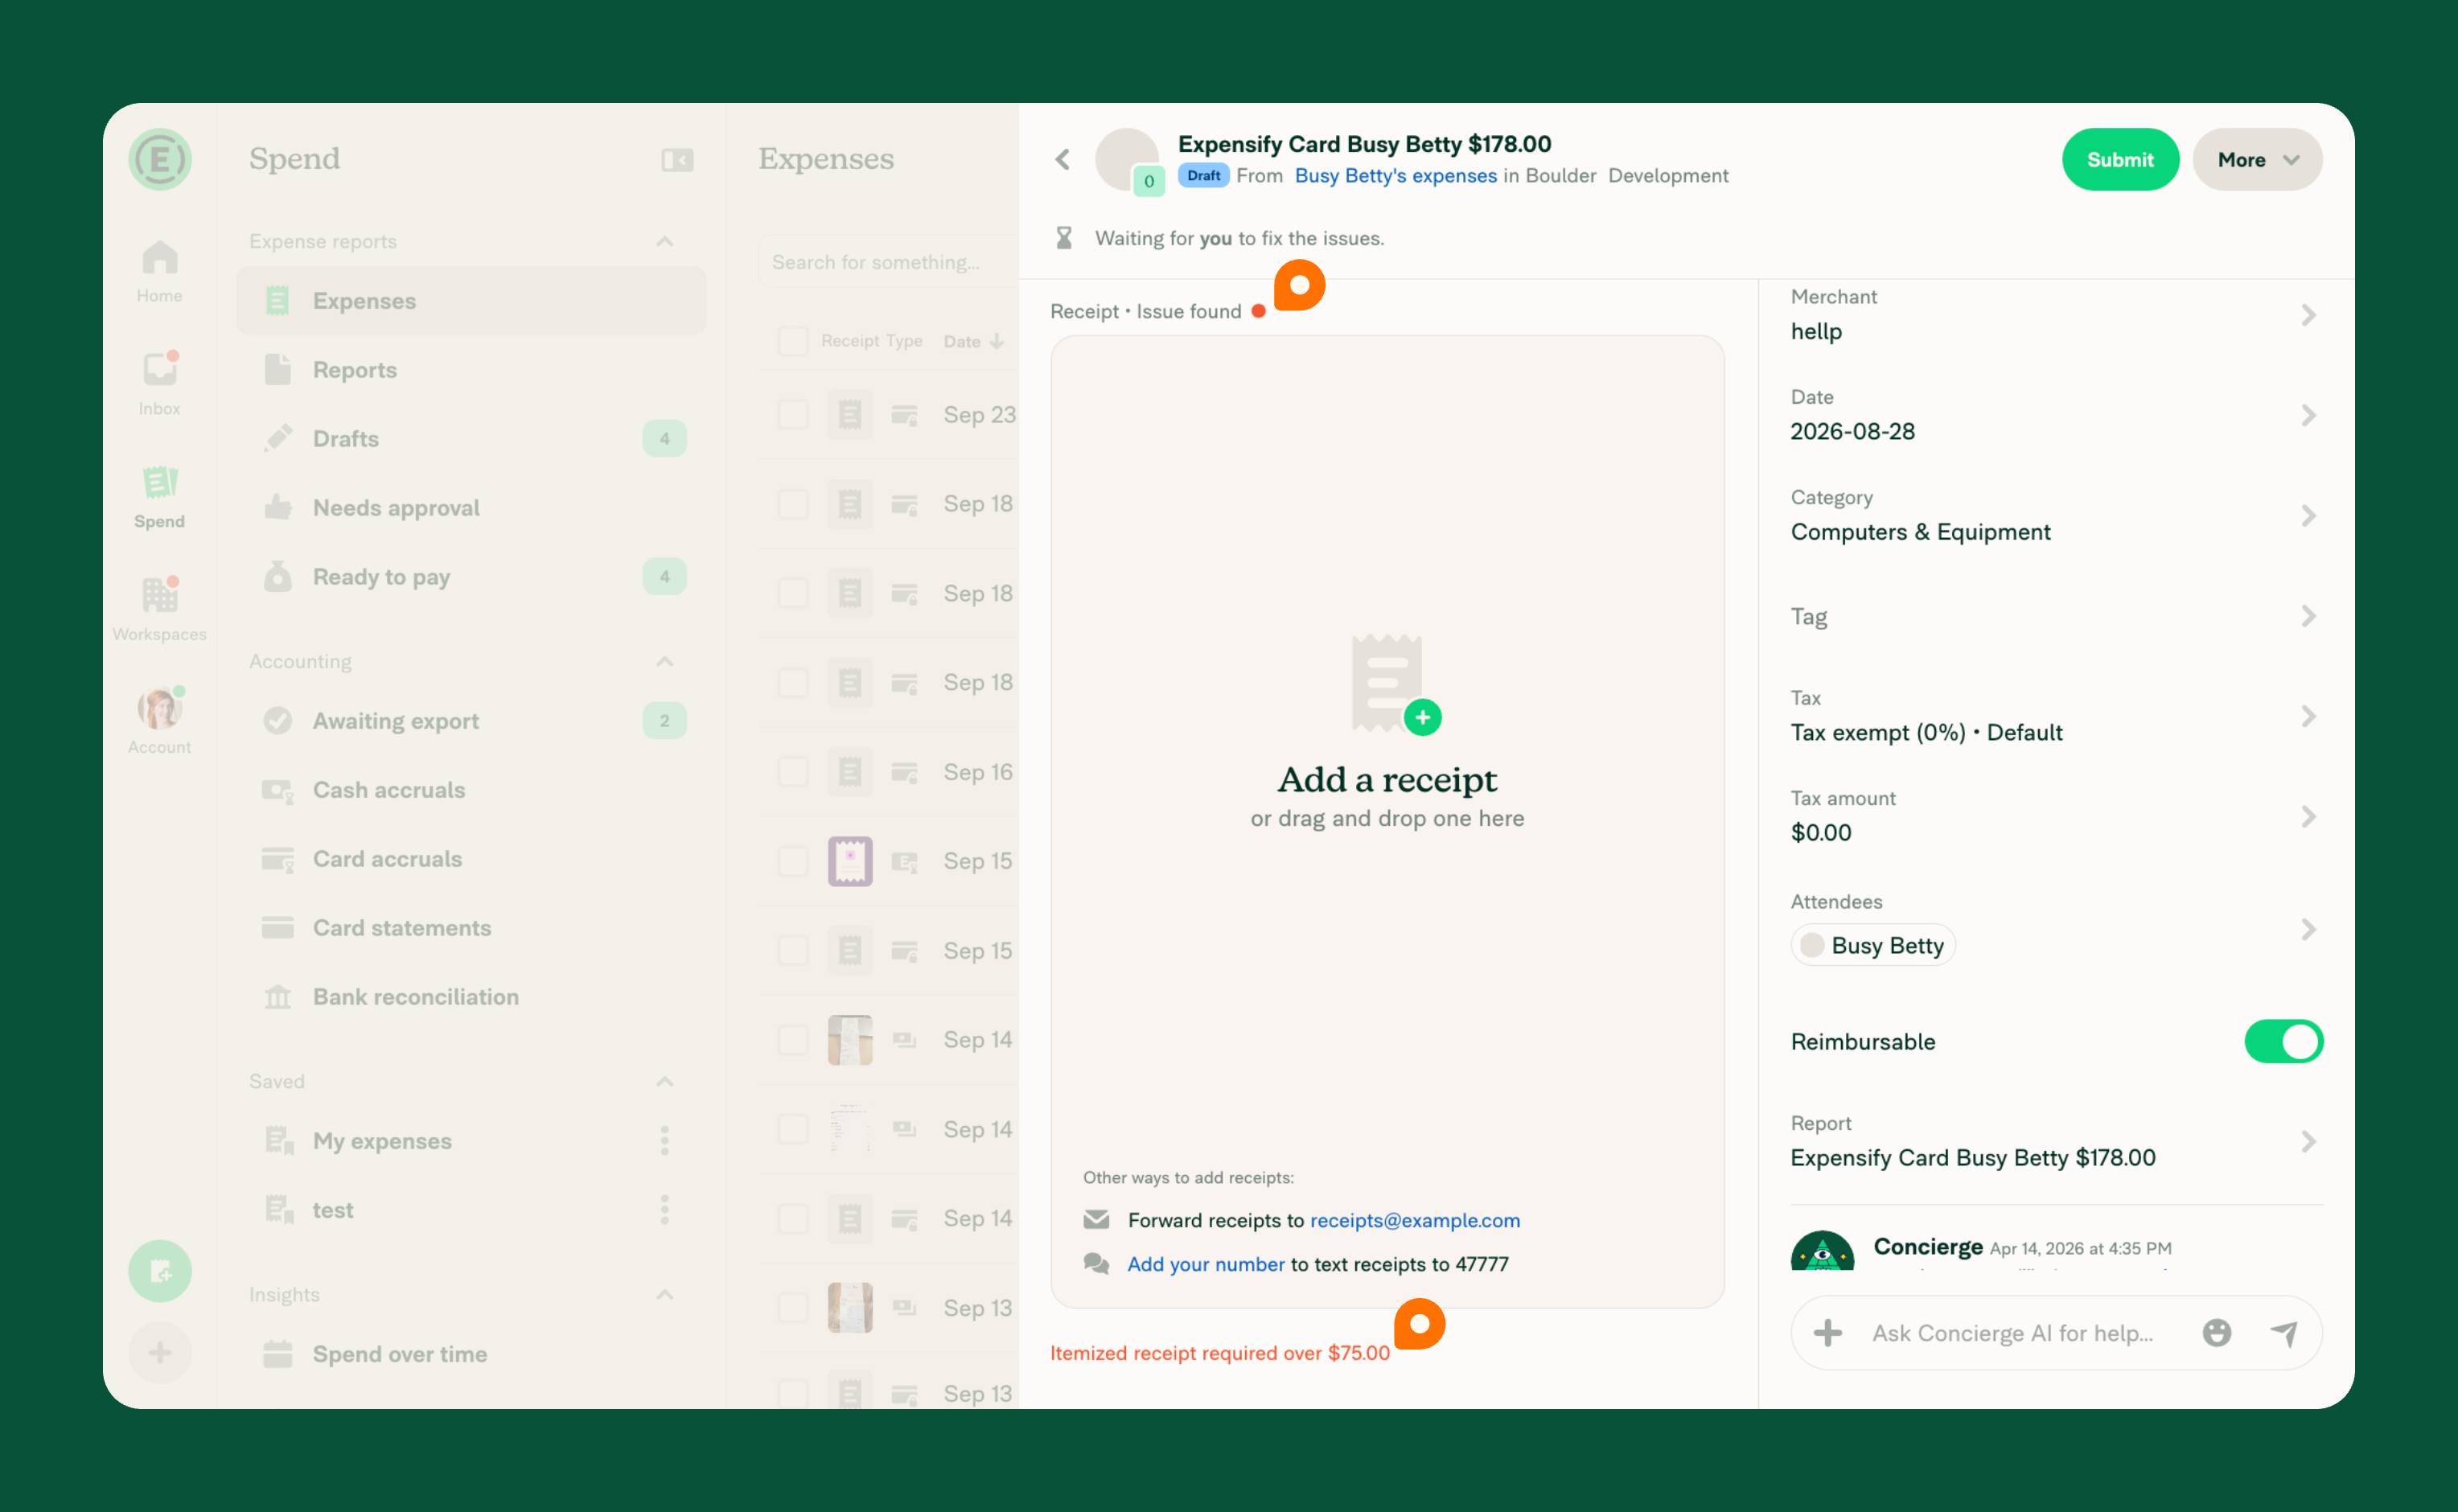Select the Sep 23 expense checkbox
This screenshot has width=2458, height=1512.
point(793,414)
